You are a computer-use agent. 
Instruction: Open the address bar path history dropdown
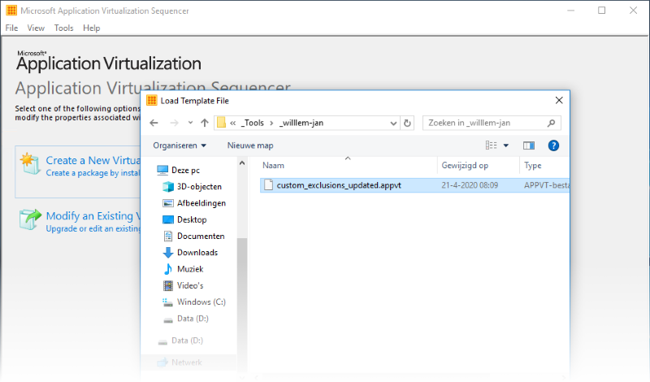pyautogui.click(x=392, y=123)
